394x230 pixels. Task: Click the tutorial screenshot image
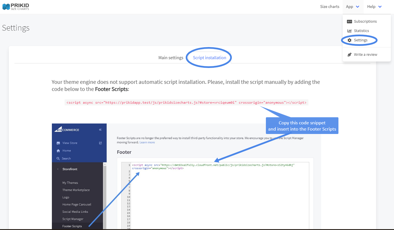[187, 176]
